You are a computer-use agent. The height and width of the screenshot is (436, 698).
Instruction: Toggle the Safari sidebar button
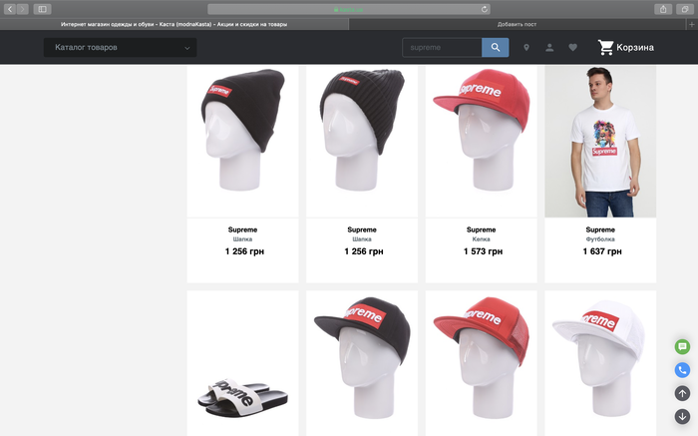tap(42, 9)
